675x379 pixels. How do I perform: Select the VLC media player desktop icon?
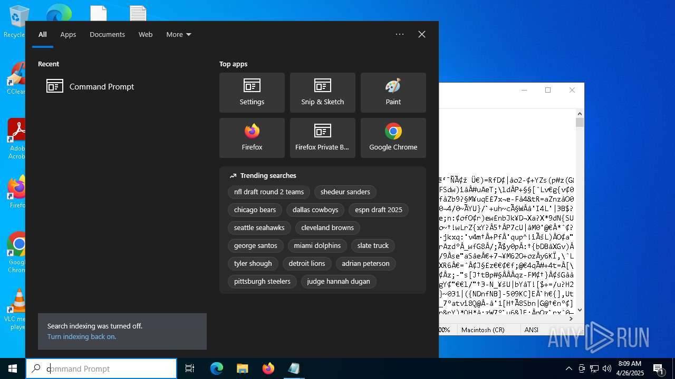(17, 310)
